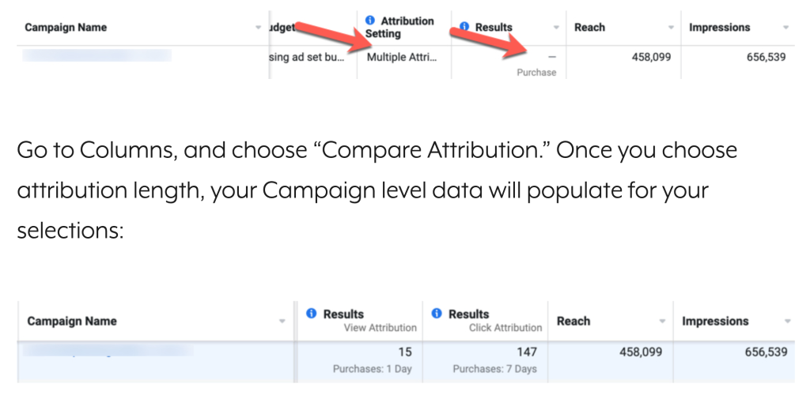Image resolution: width=810 pixels, height=395 pixels.
Task: Sort by the Attribution Setting column header
Action: pyautogui.click(x=399, y=28)
